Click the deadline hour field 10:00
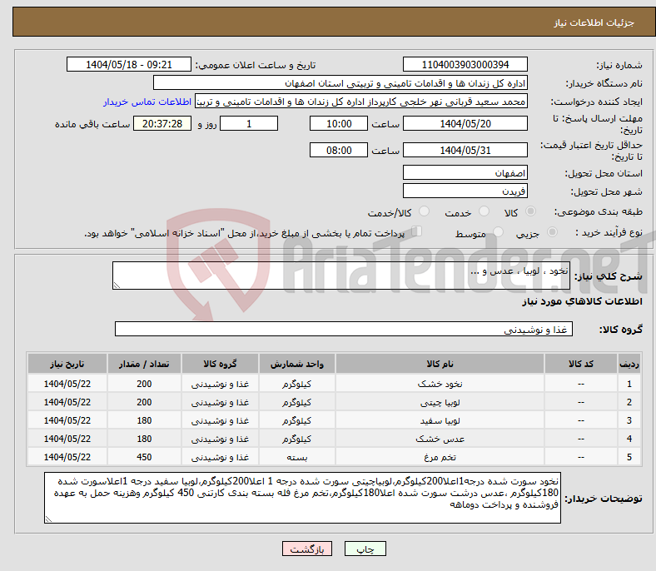Screen dimensions: 656x571 (x=339, y=123)
